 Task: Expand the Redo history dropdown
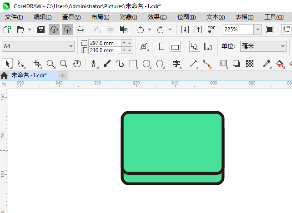170,30
